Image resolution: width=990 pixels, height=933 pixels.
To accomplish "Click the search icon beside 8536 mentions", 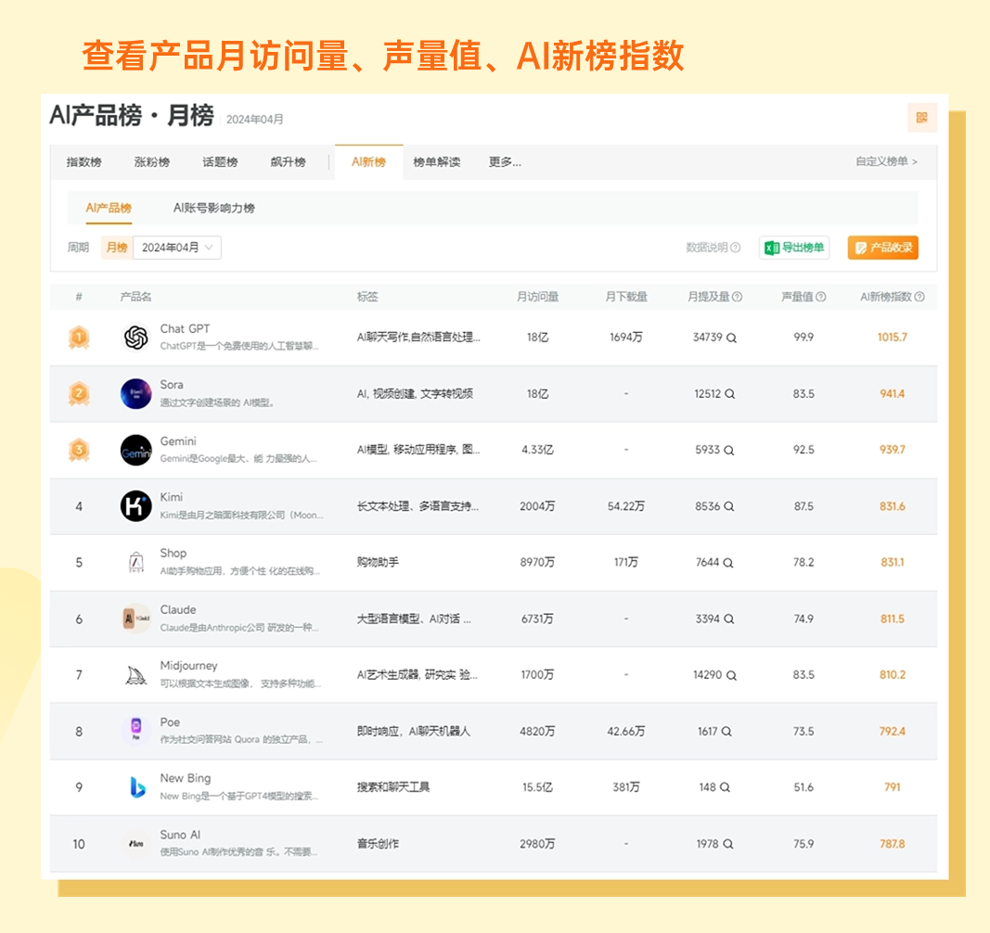I will [x=728, y=506].
